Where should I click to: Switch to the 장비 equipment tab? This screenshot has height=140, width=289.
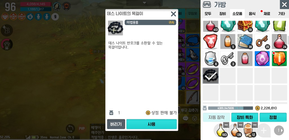pyautogui.click(x=223, y=13)
